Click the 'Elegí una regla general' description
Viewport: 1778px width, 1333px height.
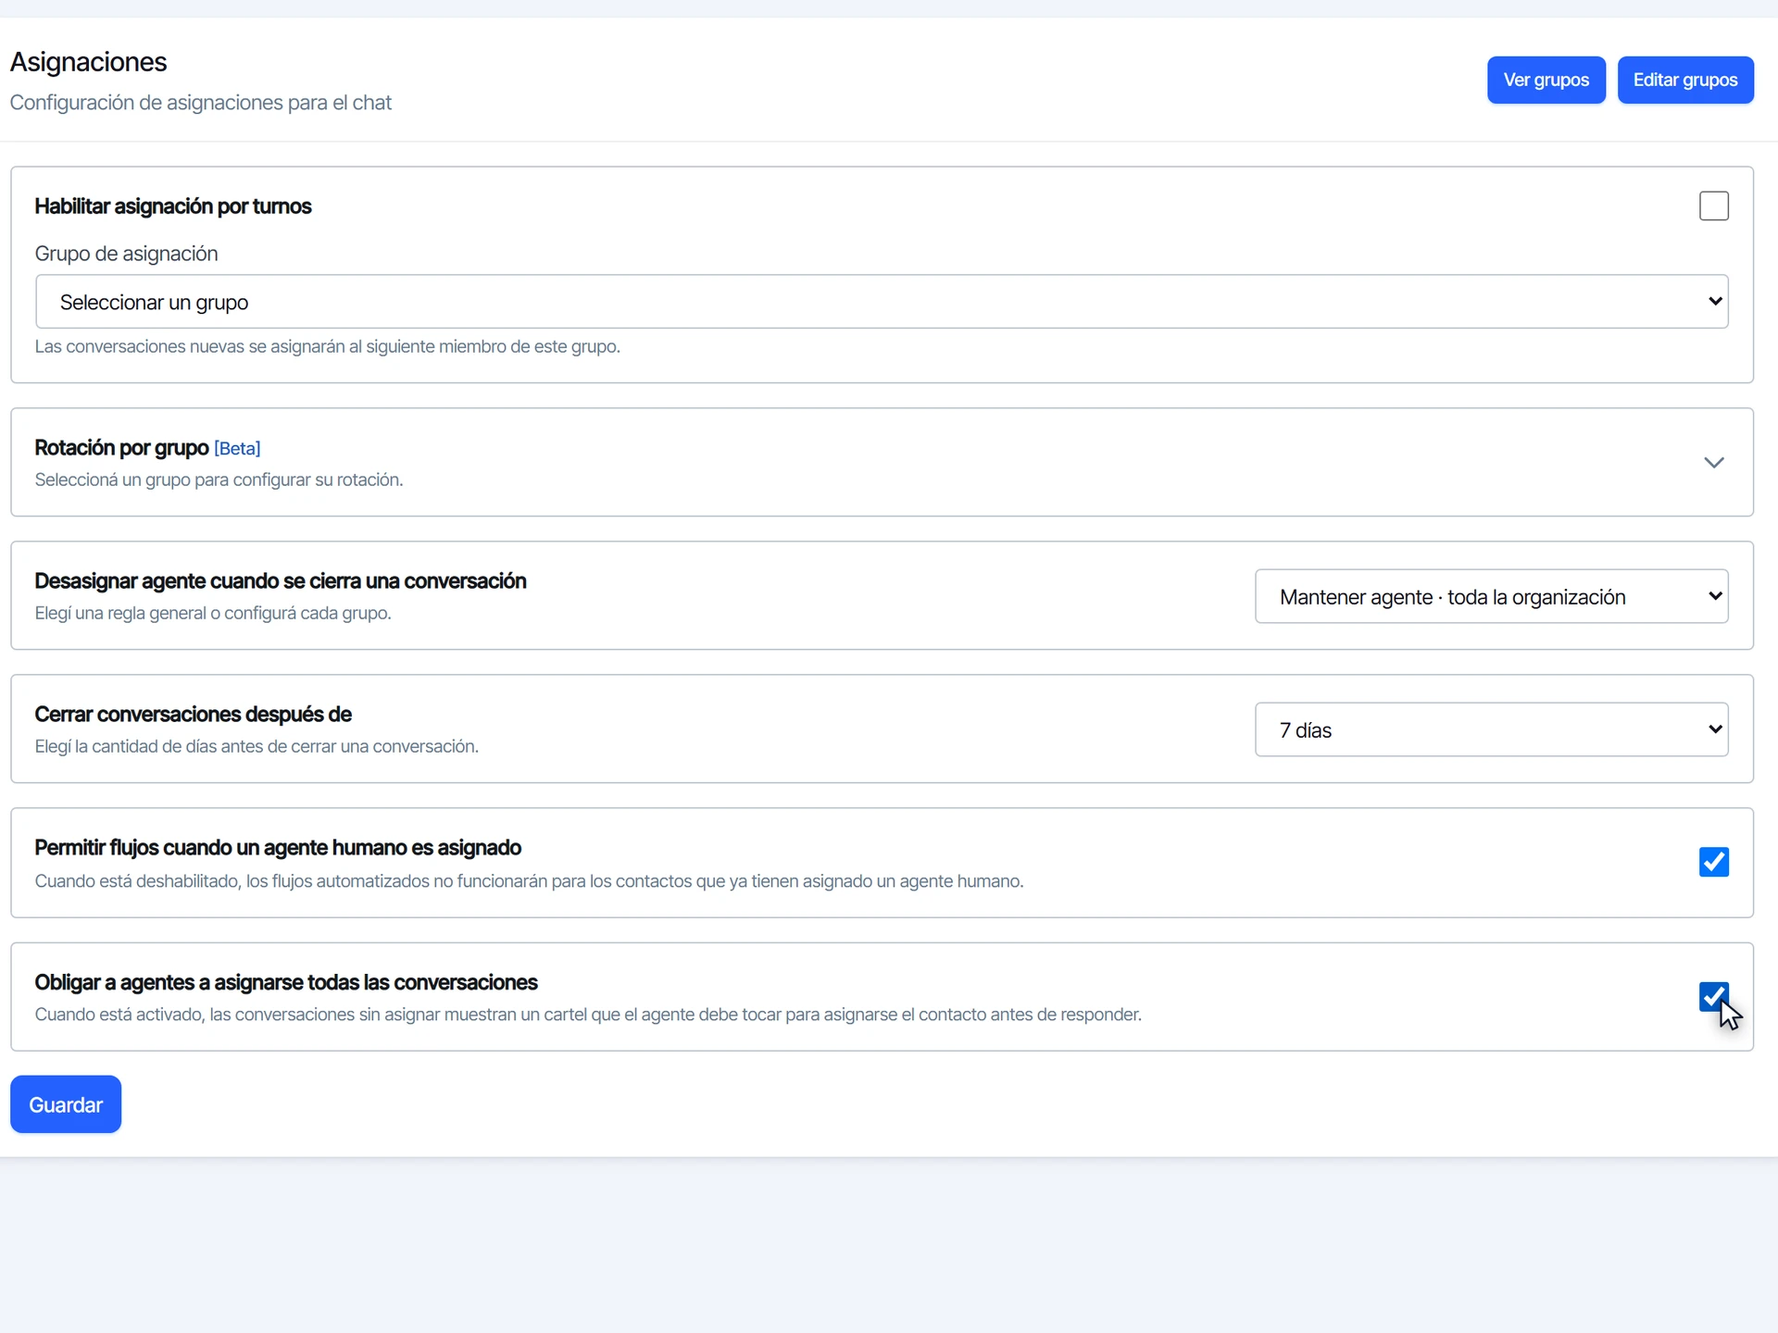tap(213, 613)
